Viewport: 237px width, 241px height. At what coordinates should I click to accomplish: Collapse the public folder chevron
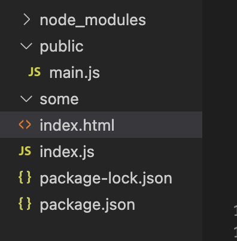pyautogui.click(x=26, y=46)
